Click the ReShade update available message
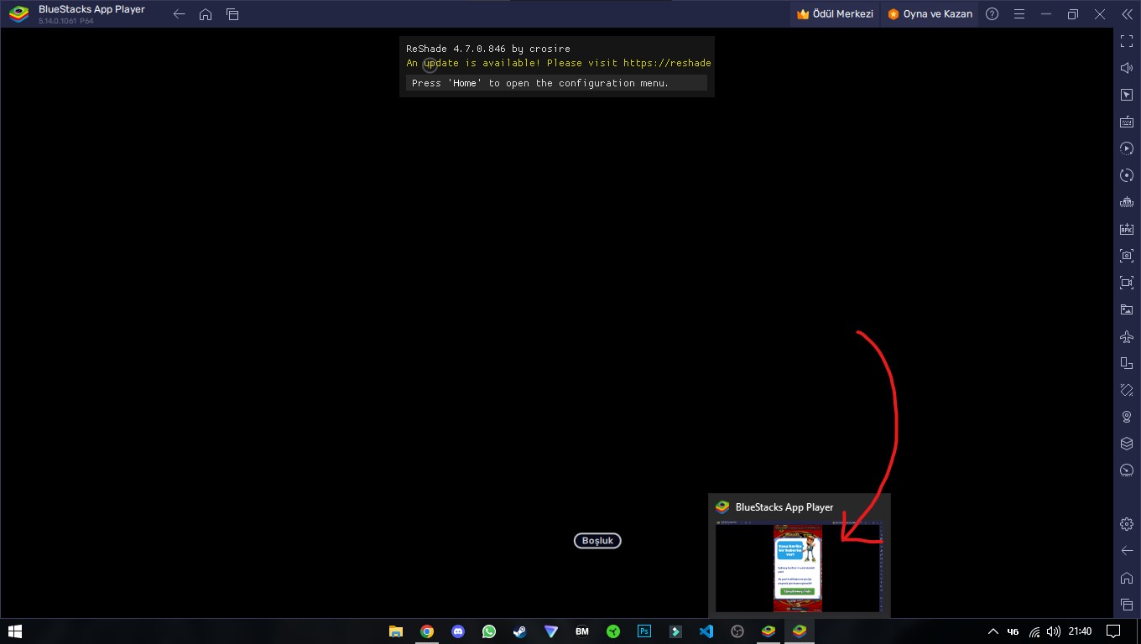The height and width of the screenshot is (644, 1141). point(559,63)
